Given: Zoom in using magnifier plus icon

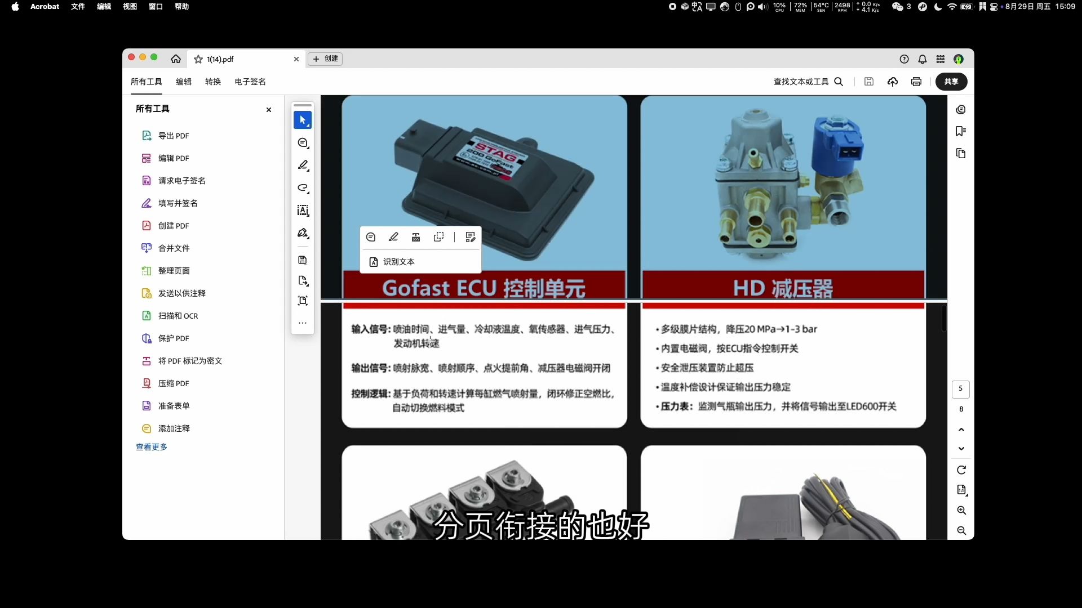Looking at the screenshot, I should (x=961, y=511).
